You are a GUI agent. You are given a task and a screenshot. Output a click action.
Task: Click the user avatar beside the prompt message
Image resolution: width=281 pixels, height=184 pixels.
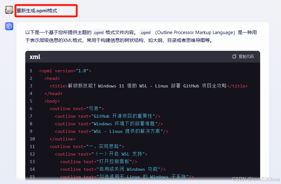9,10
